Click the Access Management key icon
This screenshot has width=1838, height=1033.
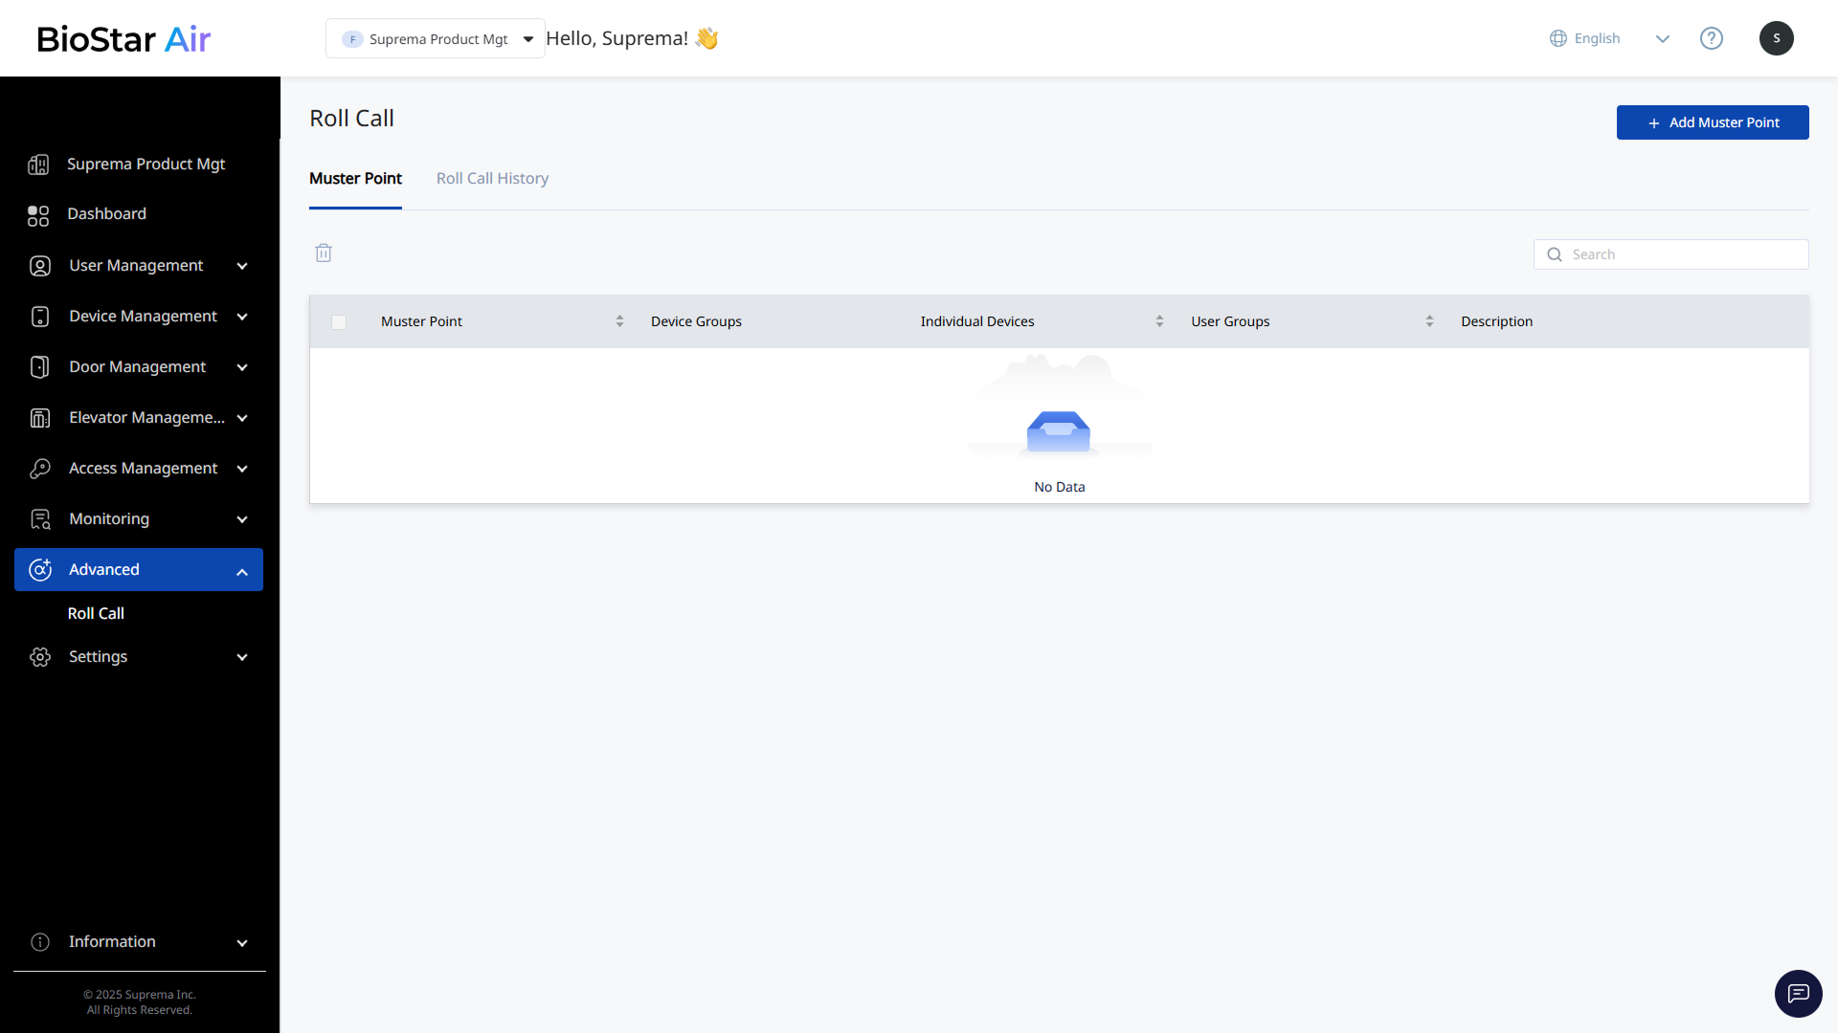[x=39, y=469]
